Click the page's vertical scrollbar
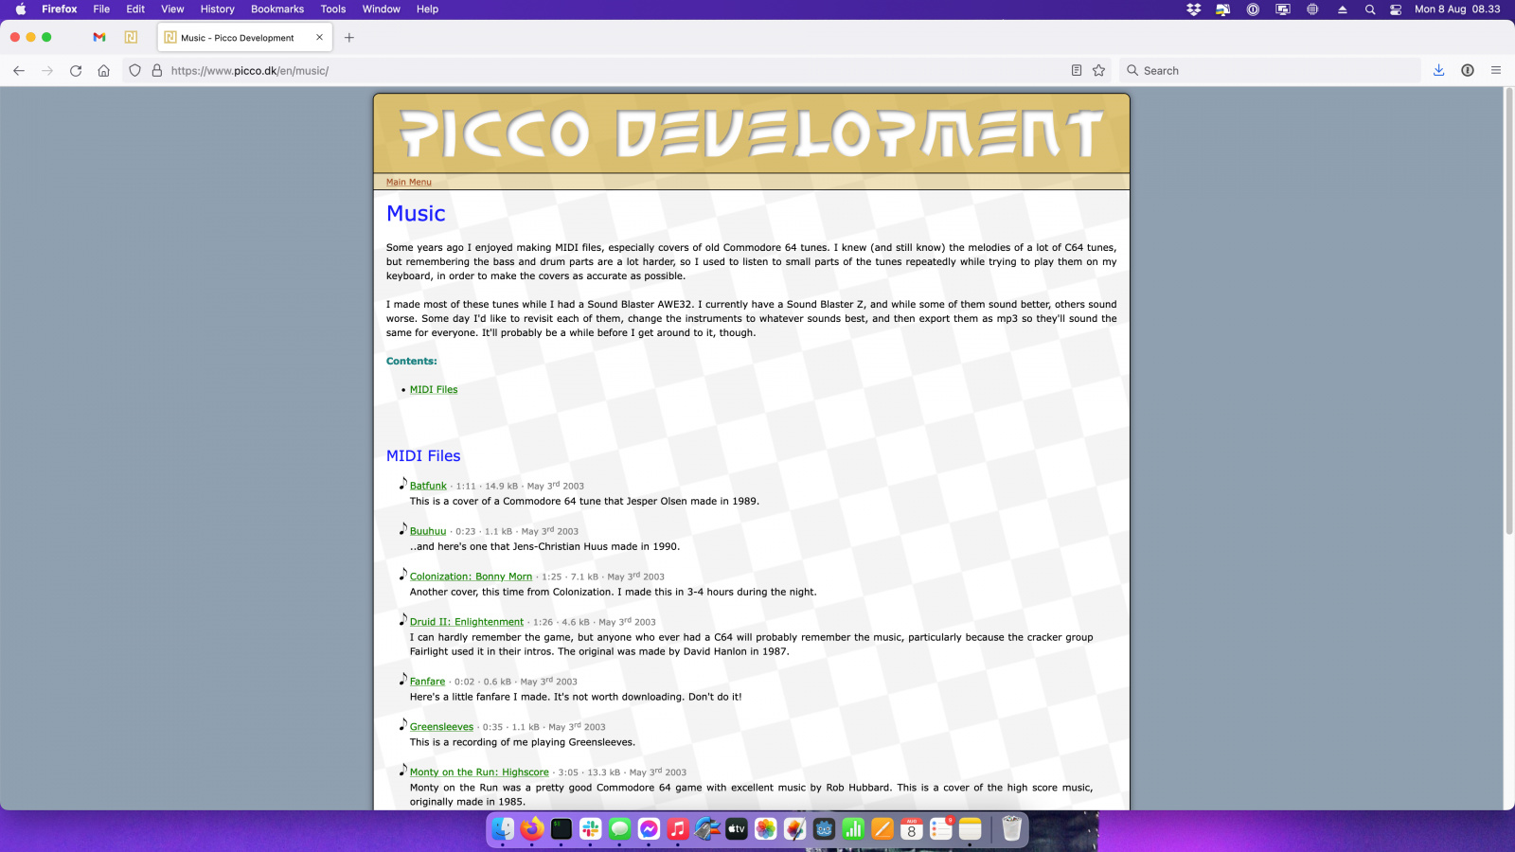Viewport: 1515px width, 852px height. pos(1508,312)
